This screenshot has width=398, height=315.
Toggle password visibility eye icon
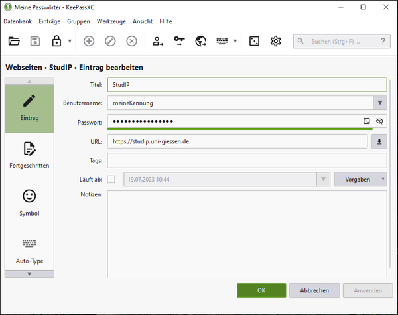[379, 121]
